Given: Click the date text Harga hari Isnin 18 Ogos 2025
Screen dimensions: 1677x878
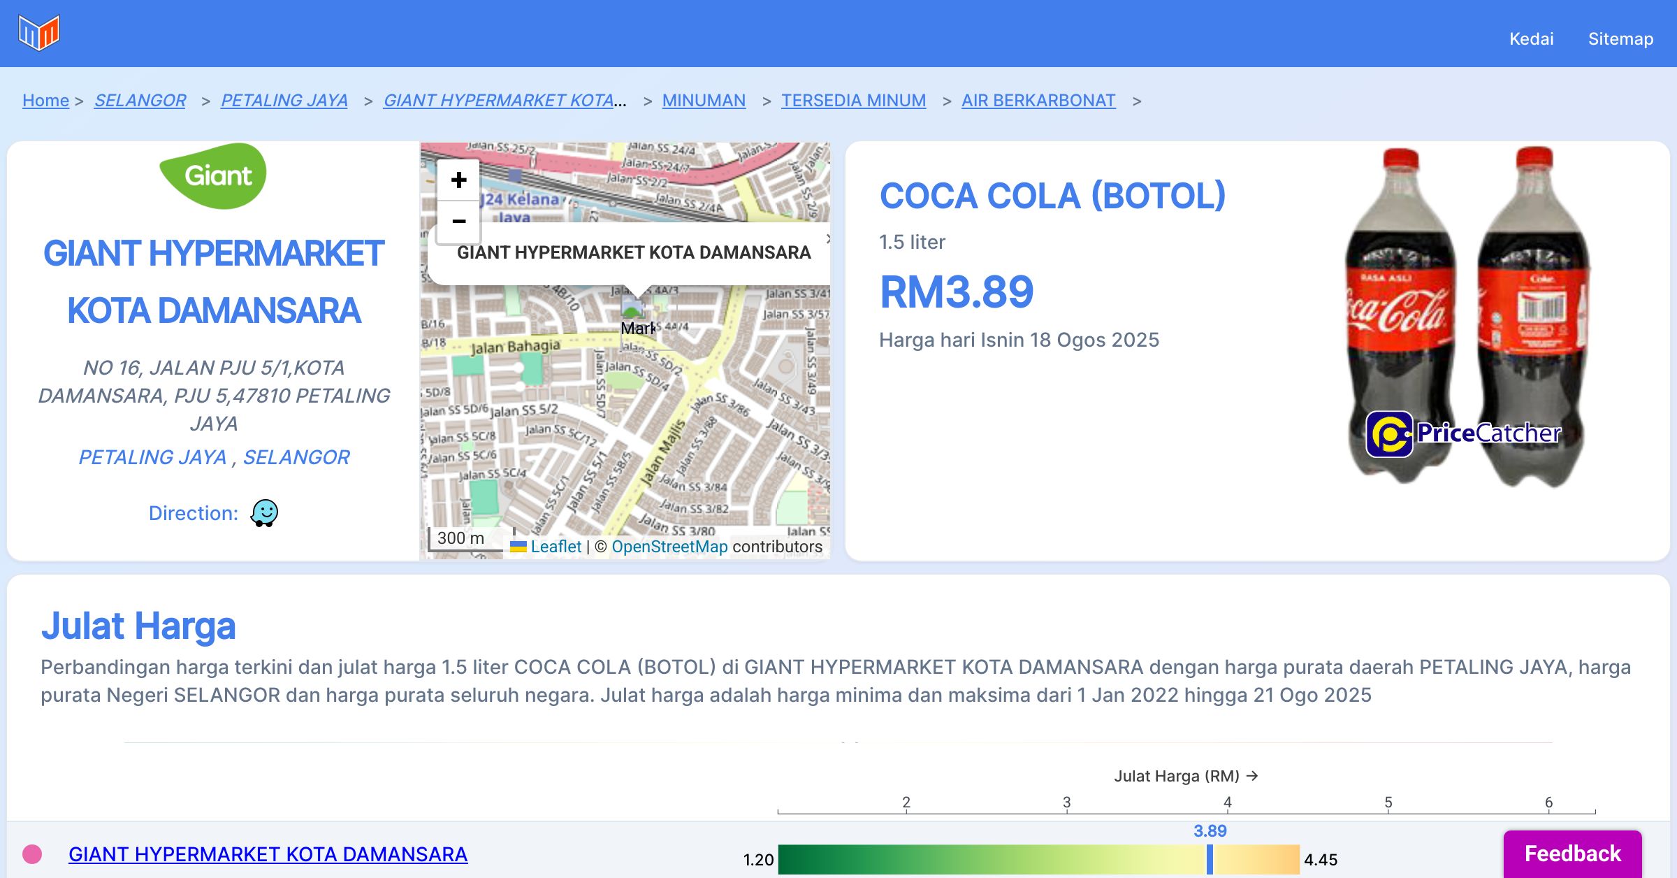Looking at the screenshot, I should click(1019, 340).
